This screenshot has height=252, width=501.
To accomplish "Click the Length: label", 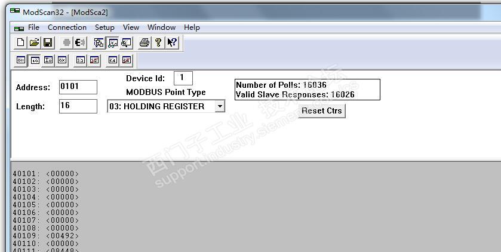I will (30, 107).
